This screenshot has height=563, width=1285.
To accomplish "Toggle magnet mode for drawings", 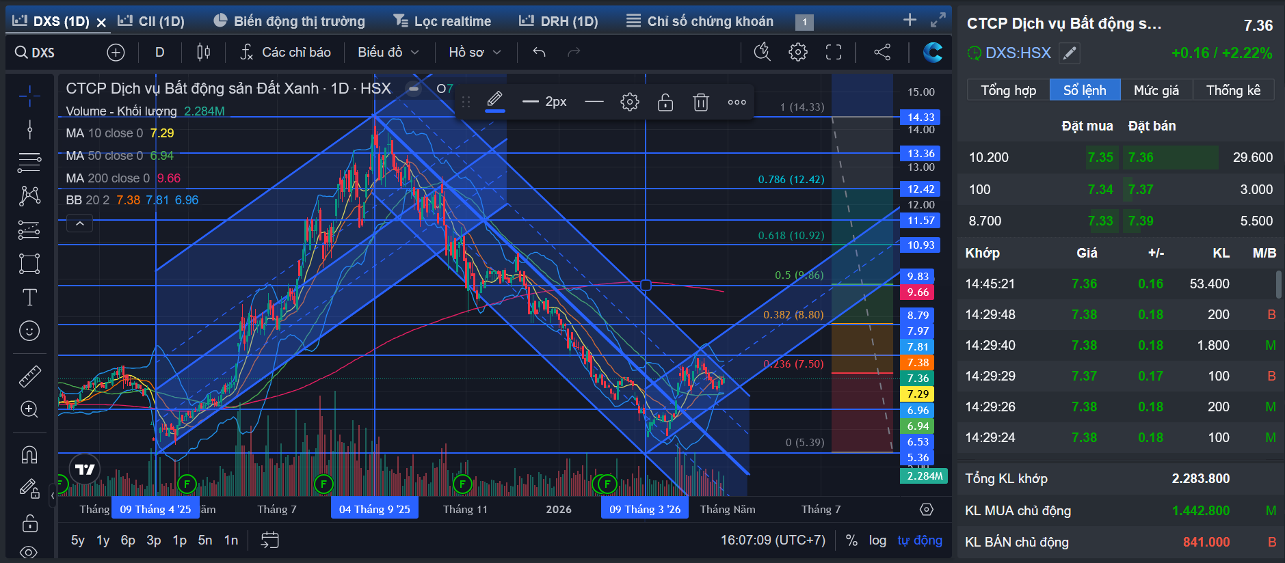I will 29,454.
